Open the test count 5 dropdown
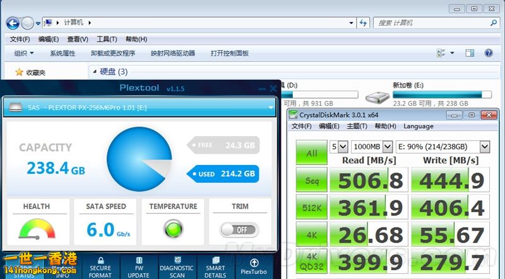Screen dimensions: 505x279 tap(343, 147)
